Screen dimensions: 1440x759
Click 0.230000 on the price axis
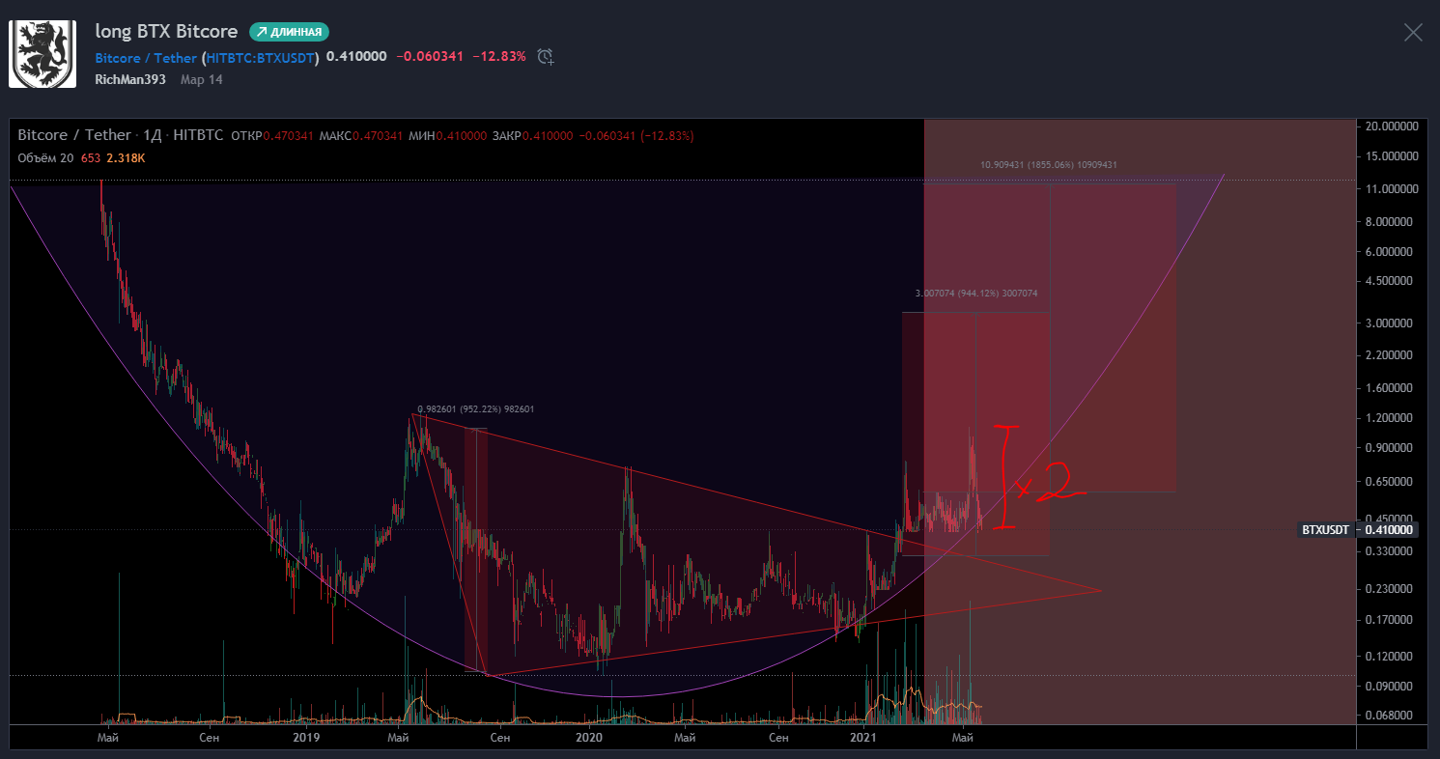pos(1391,588)
